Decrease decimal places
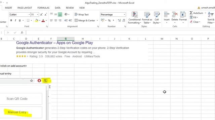This screenshot has width=215, height=120. [x=124, y=20]
